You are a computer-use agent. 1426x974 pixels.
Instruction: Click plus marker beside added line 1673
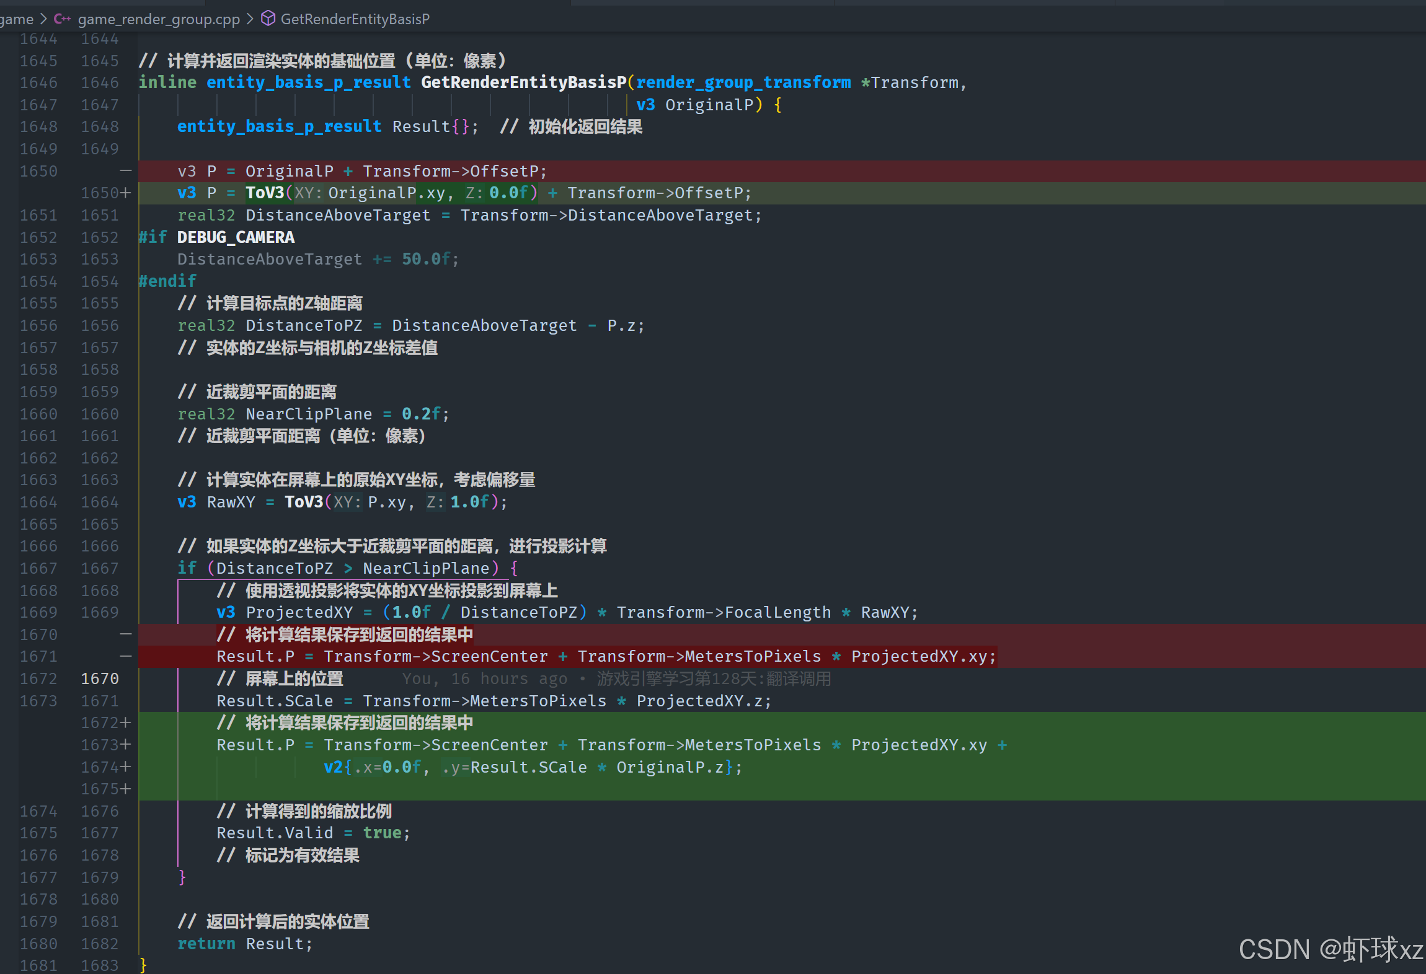(x=126, y=745)
